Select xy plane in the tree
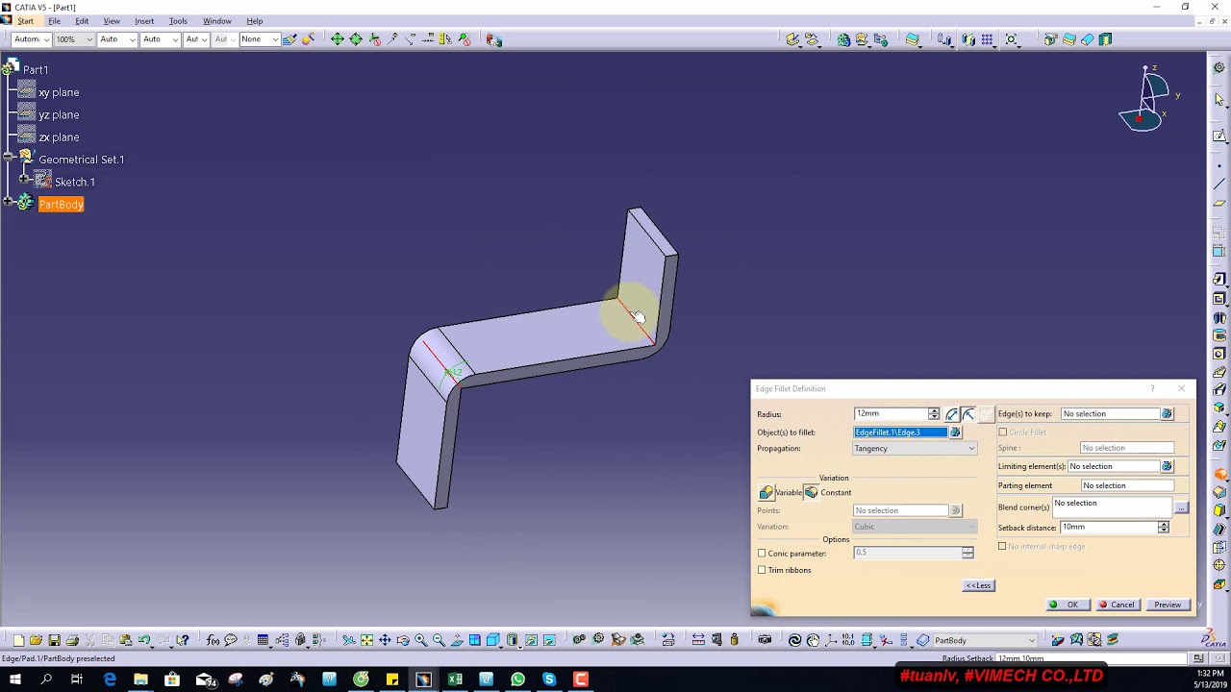Image resolution: width=1231 pixels, height=692 pixels. (x=59, y=92)
